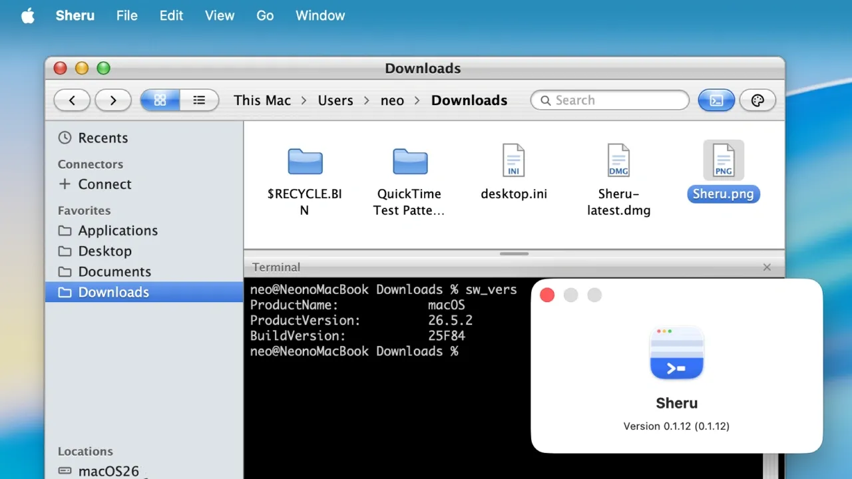
Task: Click the Connect plus item
Action: tap(144, 184)
